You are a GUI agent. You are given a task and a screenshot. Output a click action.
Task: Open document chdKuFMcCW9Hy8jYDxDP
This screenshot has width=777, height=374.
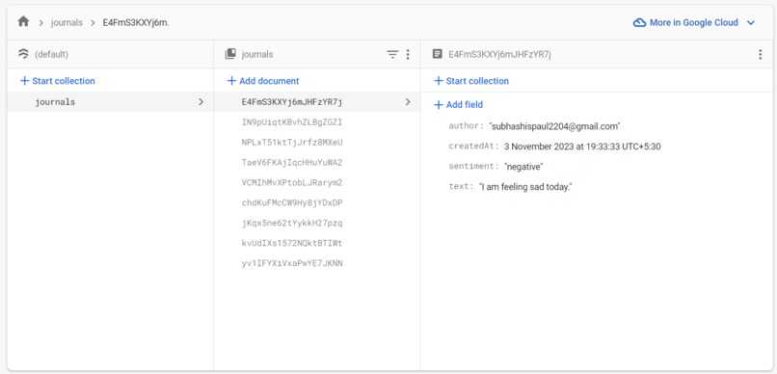click(x=292, y=203)
